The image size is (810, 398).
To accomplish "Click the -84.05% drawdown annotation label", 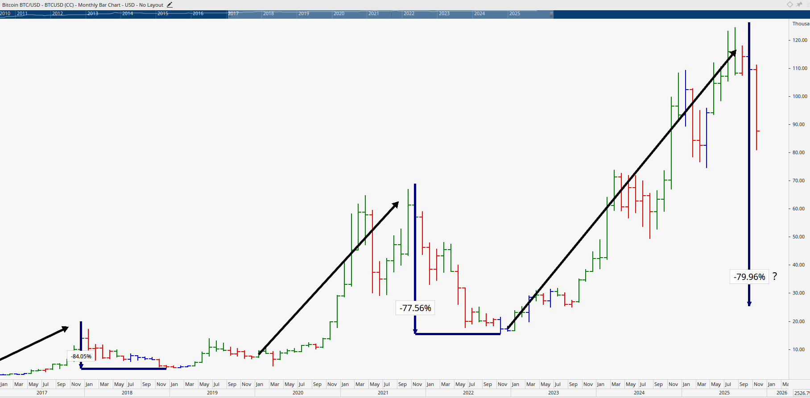I will click(81, 356).
